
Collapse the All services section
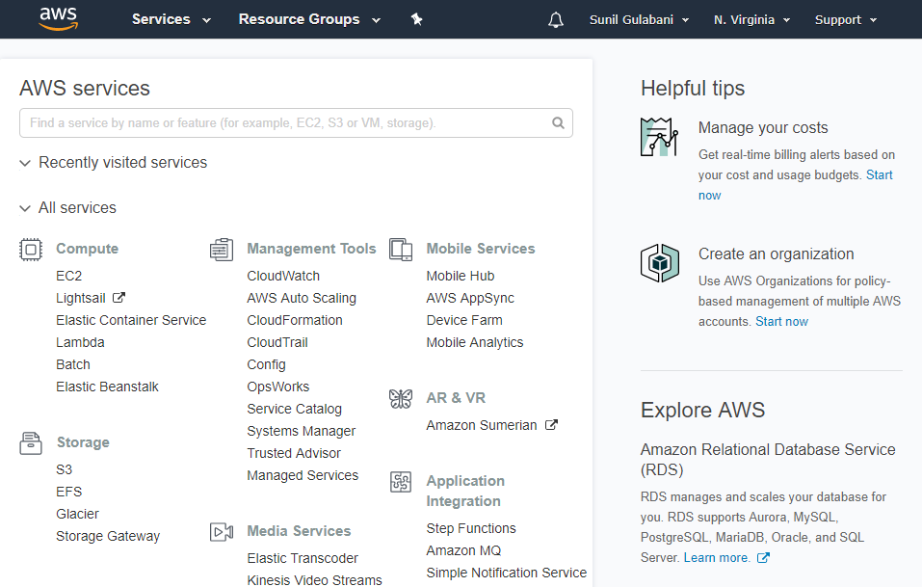point(68,207)
